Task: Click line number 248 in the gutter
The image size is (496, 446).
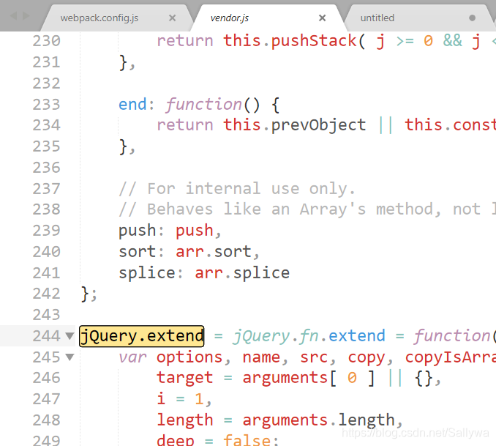Action: coord(46,420)
